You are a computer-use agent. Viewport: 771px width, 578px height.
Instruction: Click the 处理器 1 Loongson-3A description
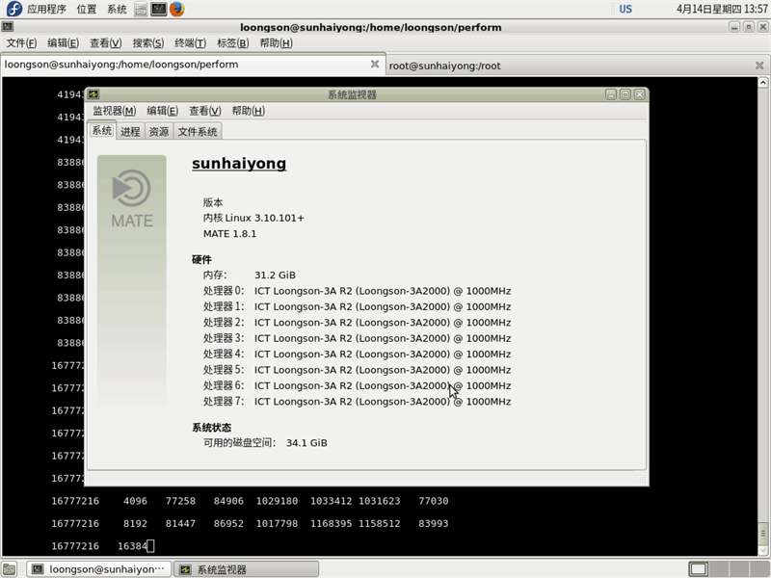[383, 306]
